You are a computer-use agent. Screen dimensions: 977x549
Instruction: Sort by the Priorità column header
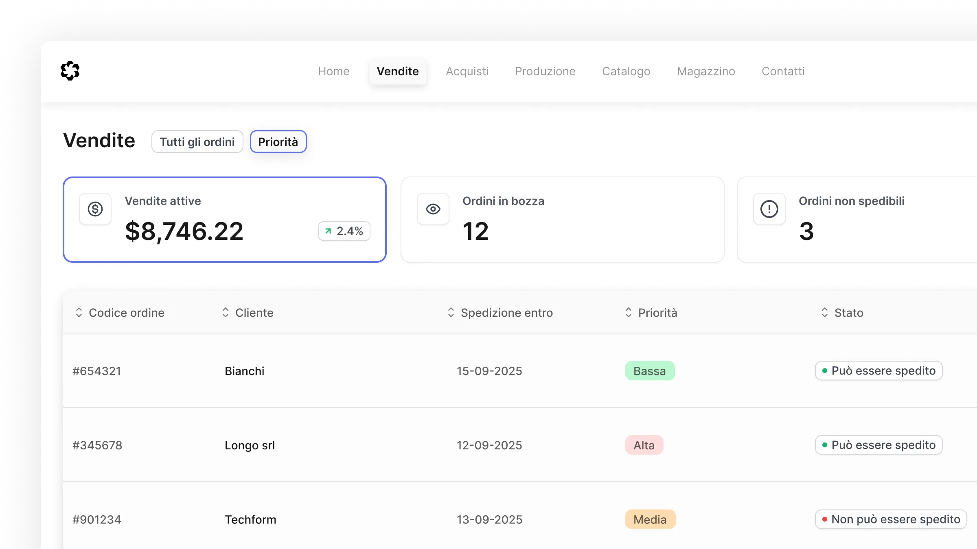tap(657, 312)
